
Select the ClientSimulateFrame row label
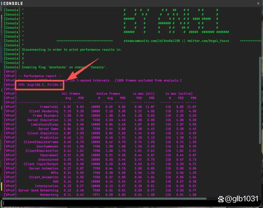pyautogui.click(x=41, y=142)
